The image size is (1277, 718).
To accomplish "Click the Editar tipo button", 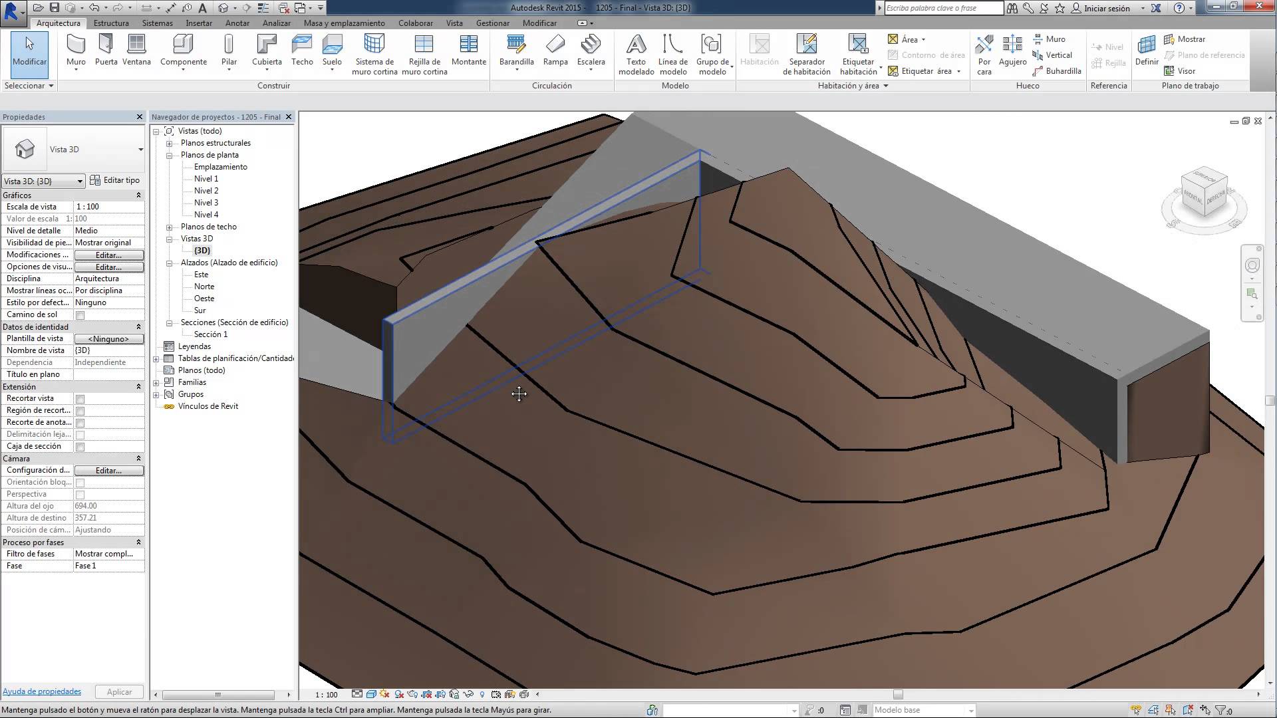I will coord(115,180).
